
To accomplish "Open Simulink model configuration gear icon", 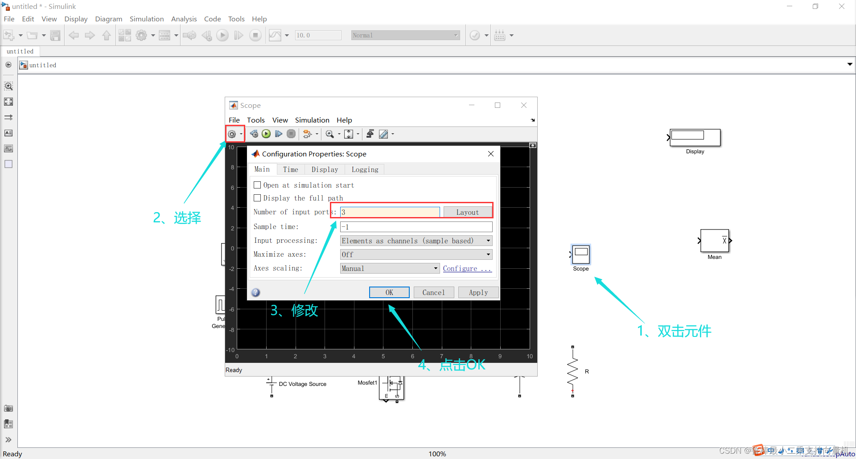I will (141, 35).
